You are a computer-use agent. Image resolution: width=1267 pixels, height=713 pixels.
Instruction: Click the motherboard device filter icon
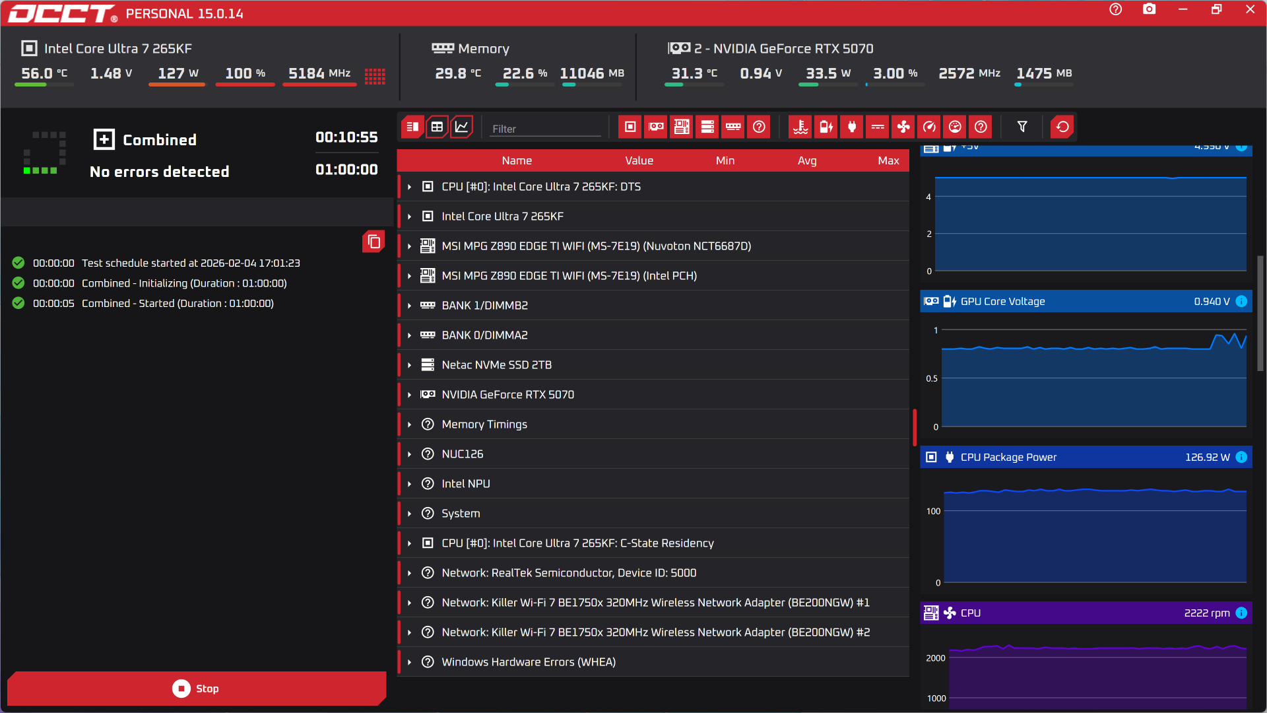point(682,127)
